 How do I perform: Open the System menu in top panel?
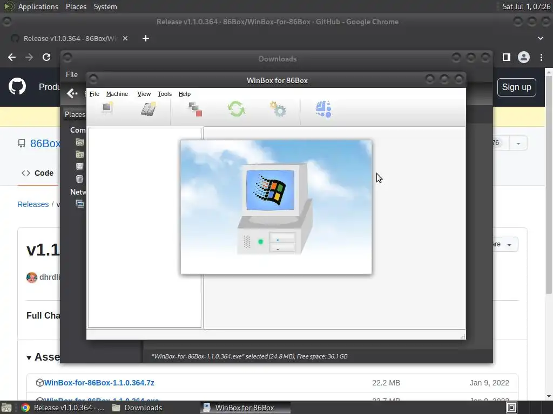[x=105, y=6]
